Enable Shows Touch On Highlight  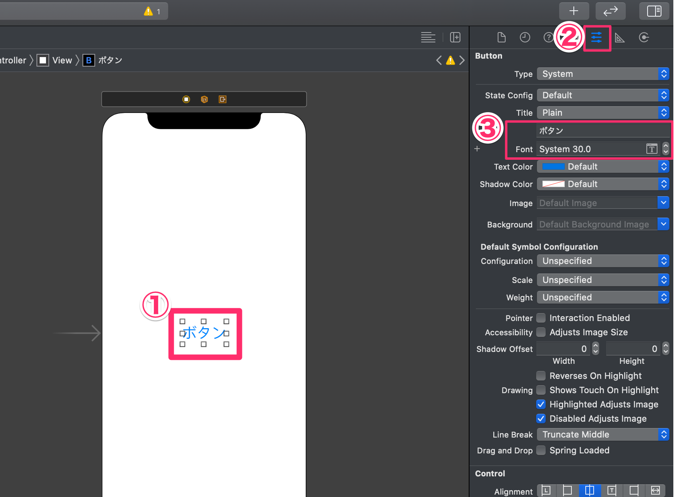540,390
